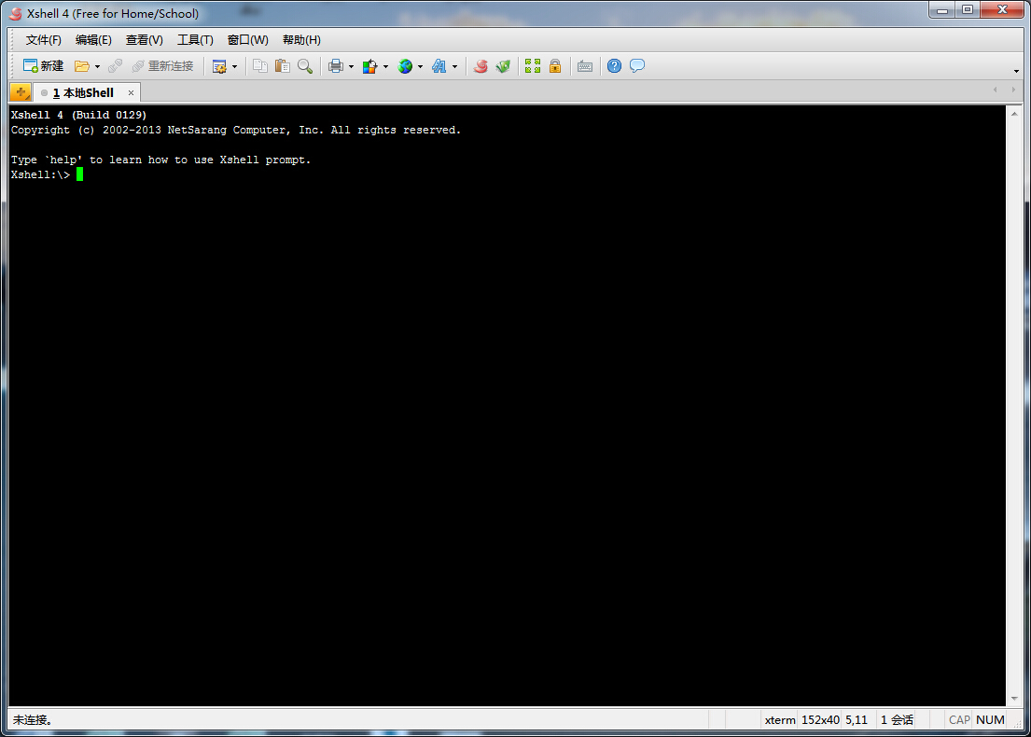The height and width of the screenshot is (737, 1031).
Task: Click the 1 会话 status bar indicator
Action: (895, 719)
